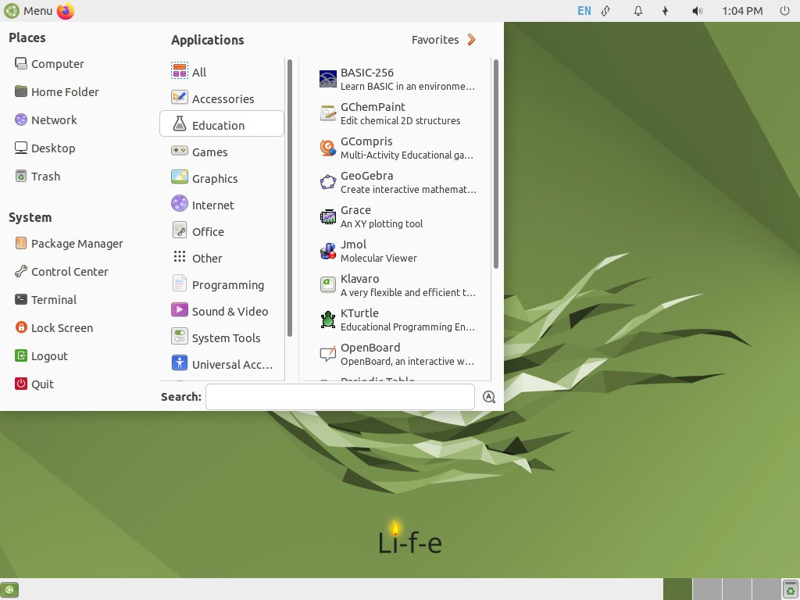Open GeoGebra interactive mathematics app
Viewport: 800px width, 600px height.
[367, 182]
